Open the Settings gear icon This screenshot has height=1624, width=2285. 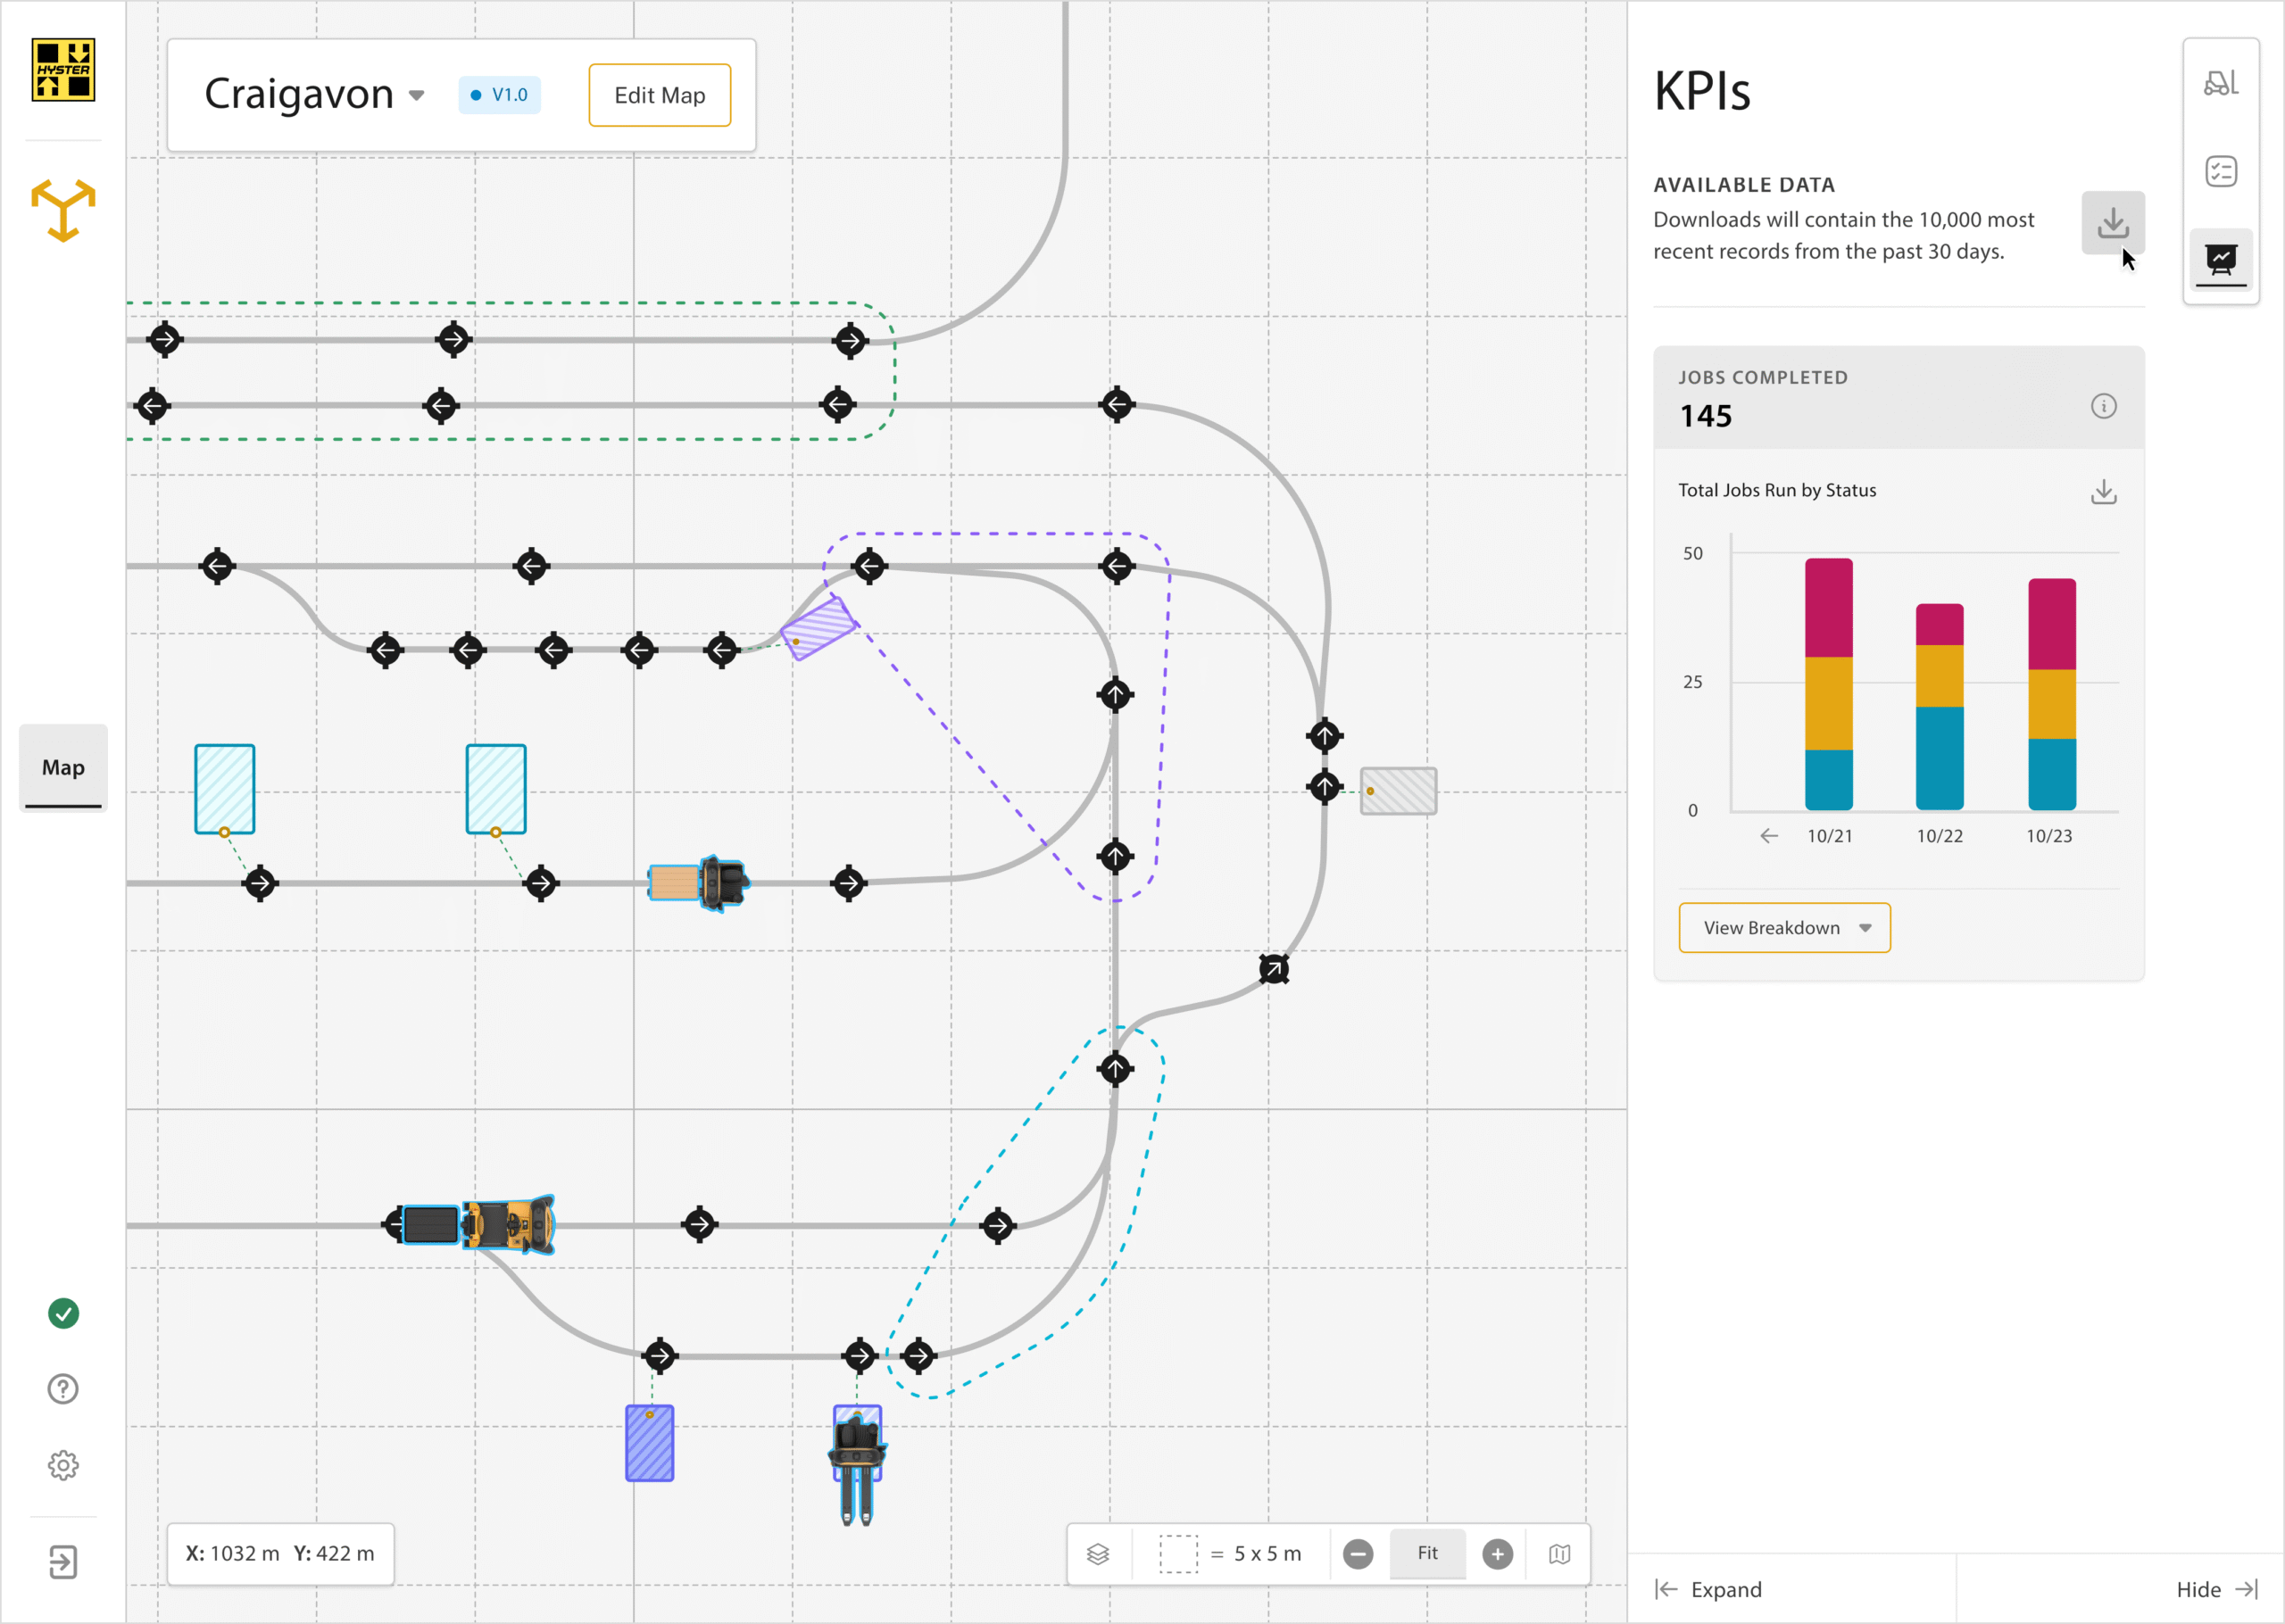coord(63,1465)
